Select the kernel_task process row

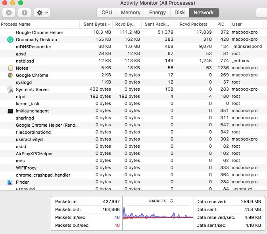[x=133, y=104]
